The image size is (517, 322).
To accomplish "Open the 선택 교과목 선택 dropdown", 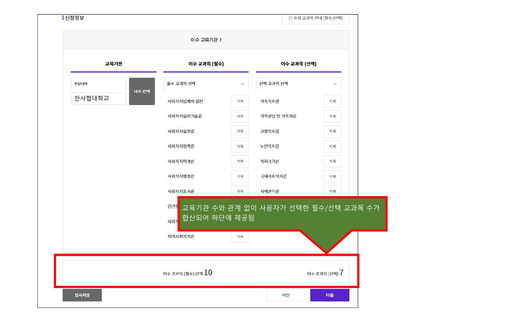I will (298, 84).
